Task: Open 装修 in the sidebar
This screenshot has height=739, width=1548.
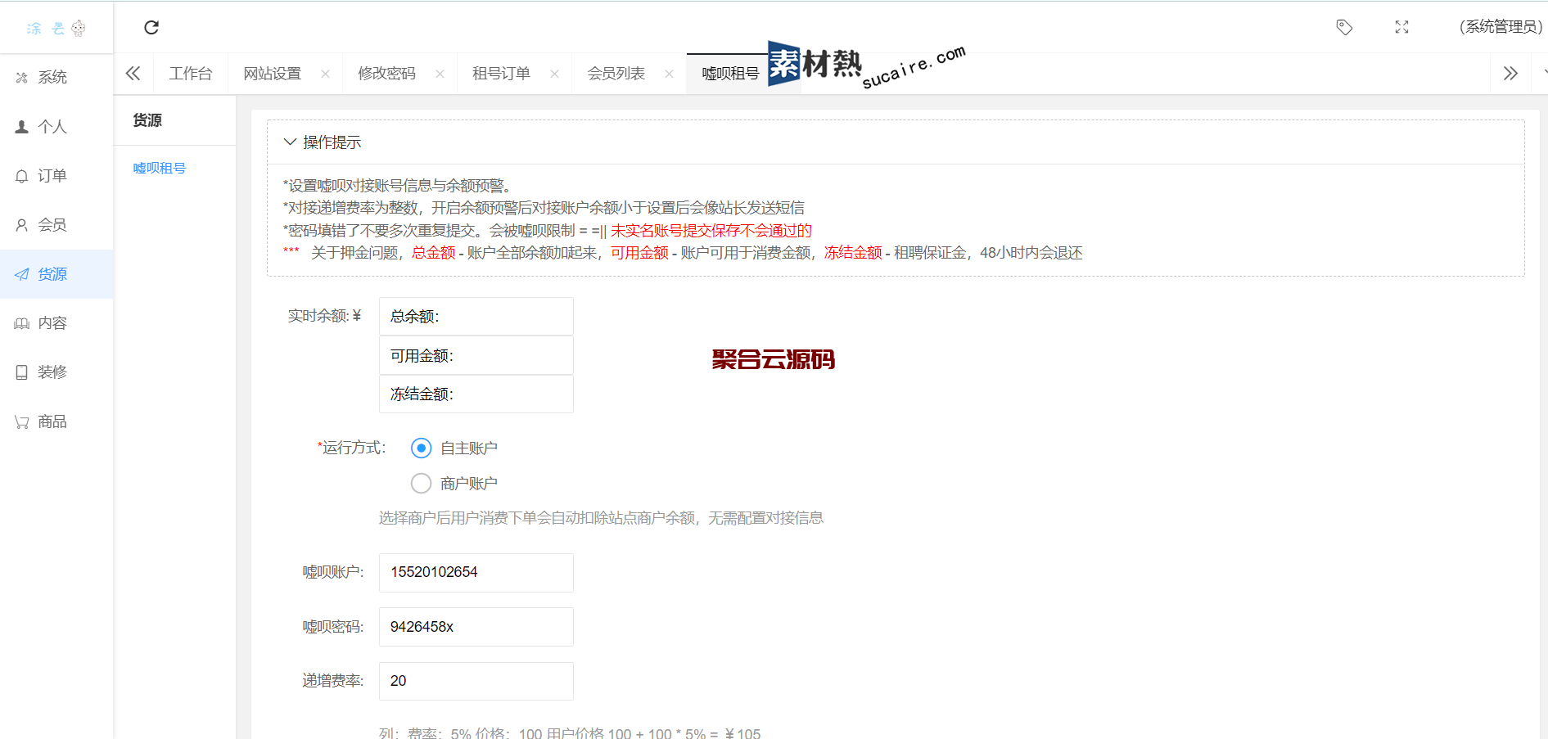Action: [x=56, y=372]
